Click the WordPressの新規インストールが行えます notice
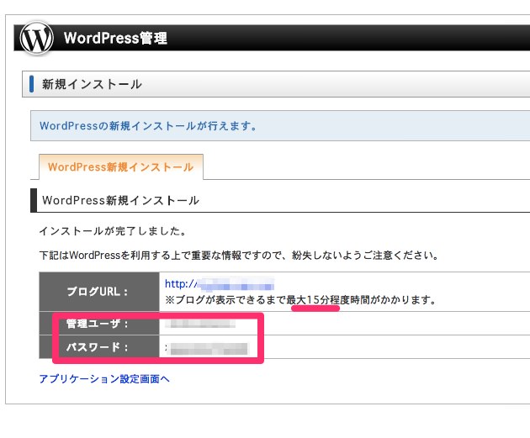Image resolution: width=530 pixels, height=438 pixels. click(x=148, y=126)
